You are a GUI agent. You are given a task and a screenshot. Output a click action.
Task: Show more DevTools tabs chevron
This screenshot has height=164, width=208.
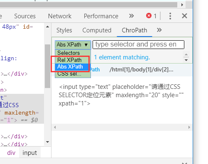(131, 16)
